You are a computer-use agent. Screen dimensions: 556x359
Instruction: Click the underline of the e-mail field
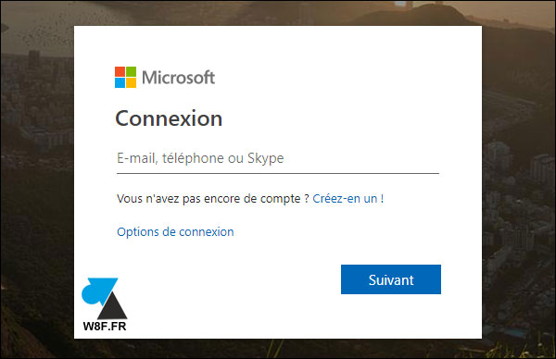click(x=278, y=173)
